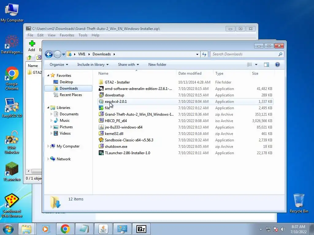Expand Documents library node
Image resolution: width=314 pixels, height=235 pixels.
point(52,114)
